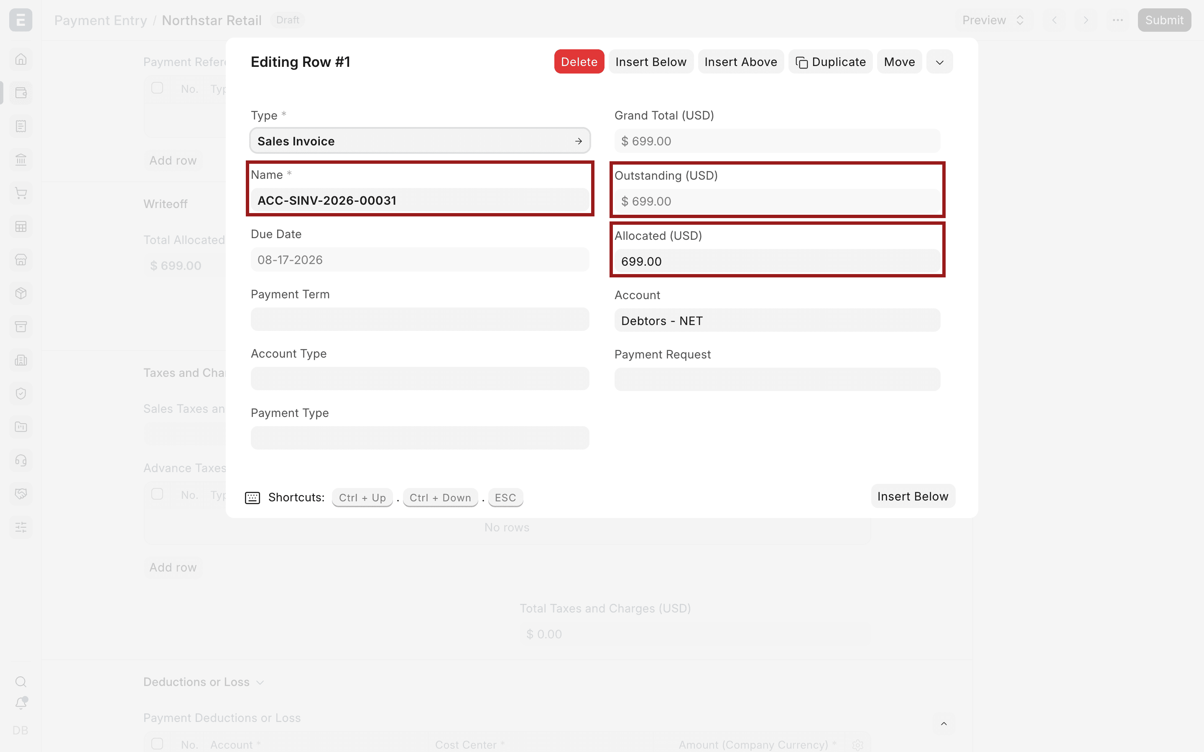This screenshot has width=1204, height=752.
Task: Open the shield check sidebar icon
Action: coord(21,394)
